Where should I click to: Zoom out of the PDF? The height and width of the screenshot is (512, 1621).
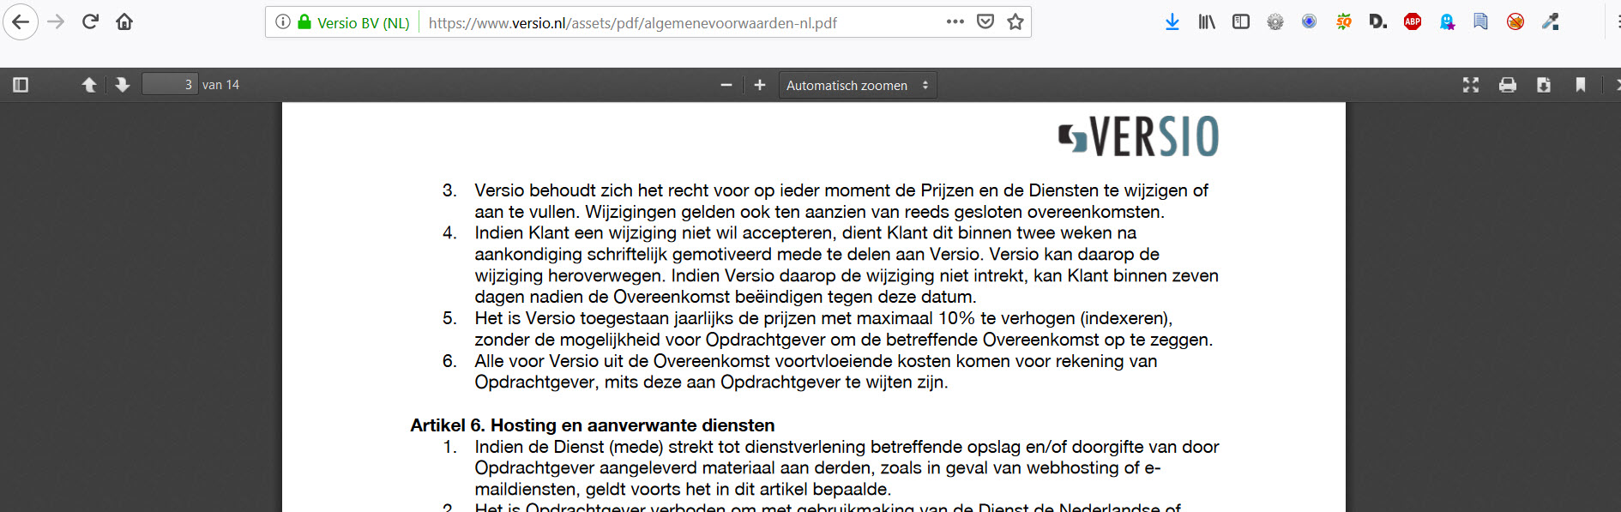[x=726, y=85]
